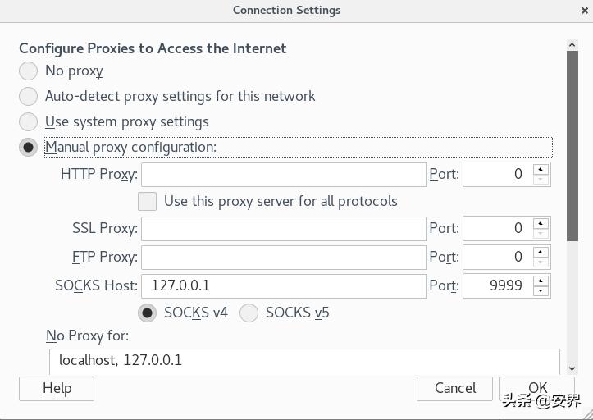Decrease the FTP Proxy port value
The width and height of the screenshot is (593, 420).
point(541,262)
